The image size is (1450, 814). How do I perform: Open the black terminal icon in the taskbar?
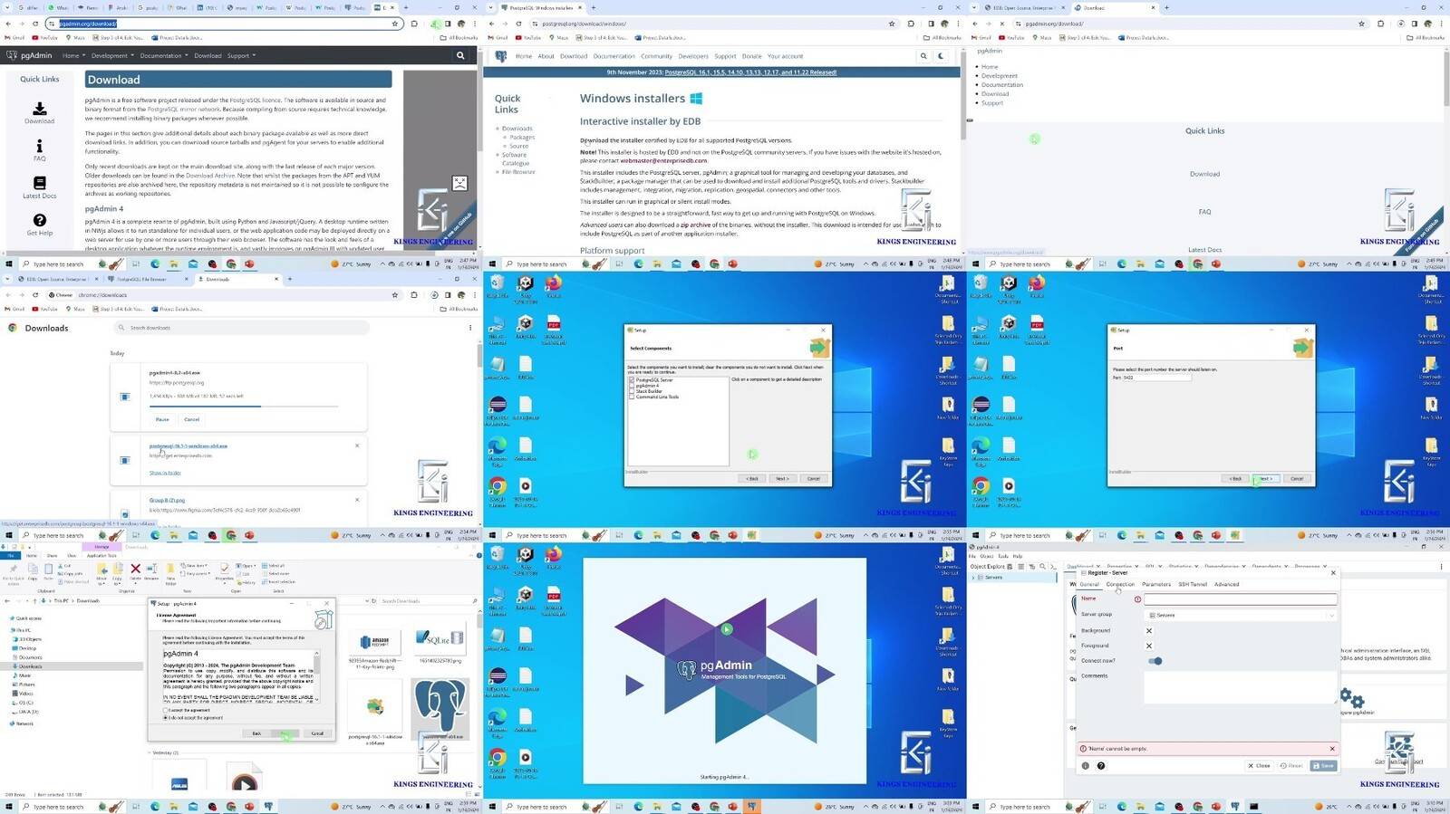1254,806
